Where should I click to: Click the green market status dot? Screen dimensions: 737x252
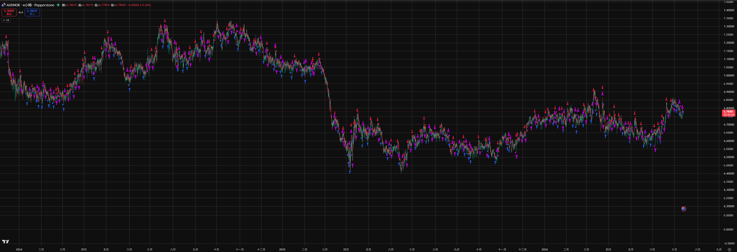point(58,5)
